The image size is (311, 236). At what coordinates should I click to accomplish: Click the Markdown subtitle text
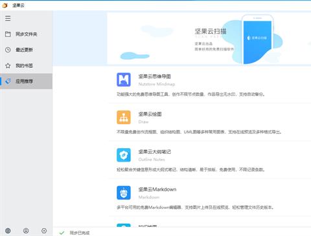point(149,197)
